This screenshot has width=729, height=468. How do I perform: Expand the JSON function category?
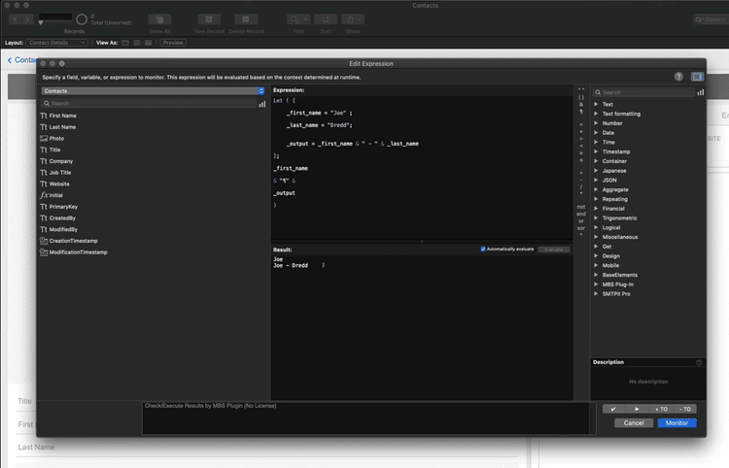click(596, 181)
